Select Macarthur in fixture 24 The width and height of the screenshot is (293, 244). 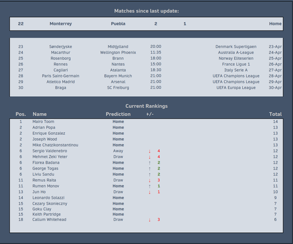coord(60,52)
